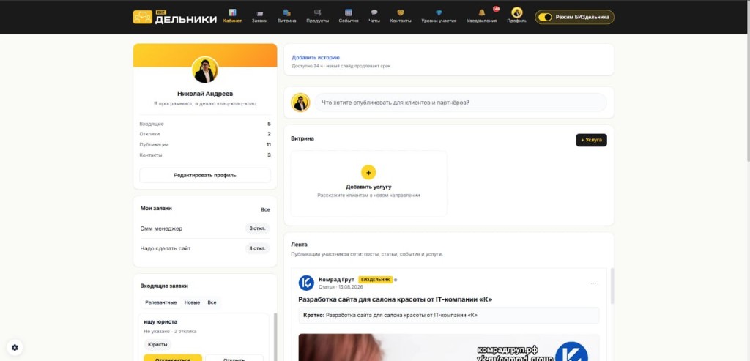Open the Профиль avatar icon

[x=516, y=12]
